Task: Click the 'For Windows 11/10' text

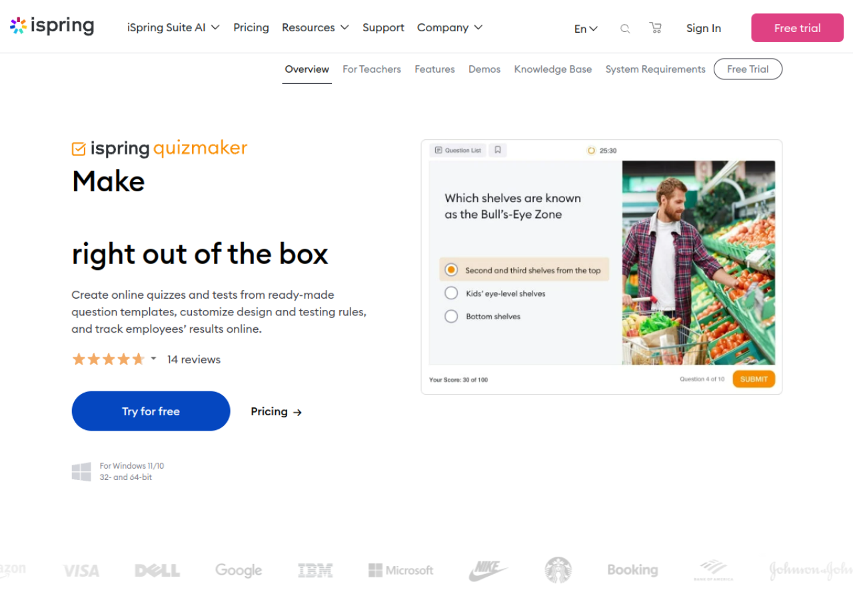Action: tap(132, 466)
